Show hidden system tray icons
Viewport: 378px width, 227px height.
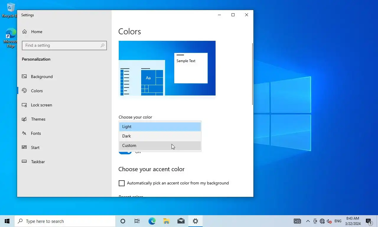pyautogui.click(x=308, y=221)
